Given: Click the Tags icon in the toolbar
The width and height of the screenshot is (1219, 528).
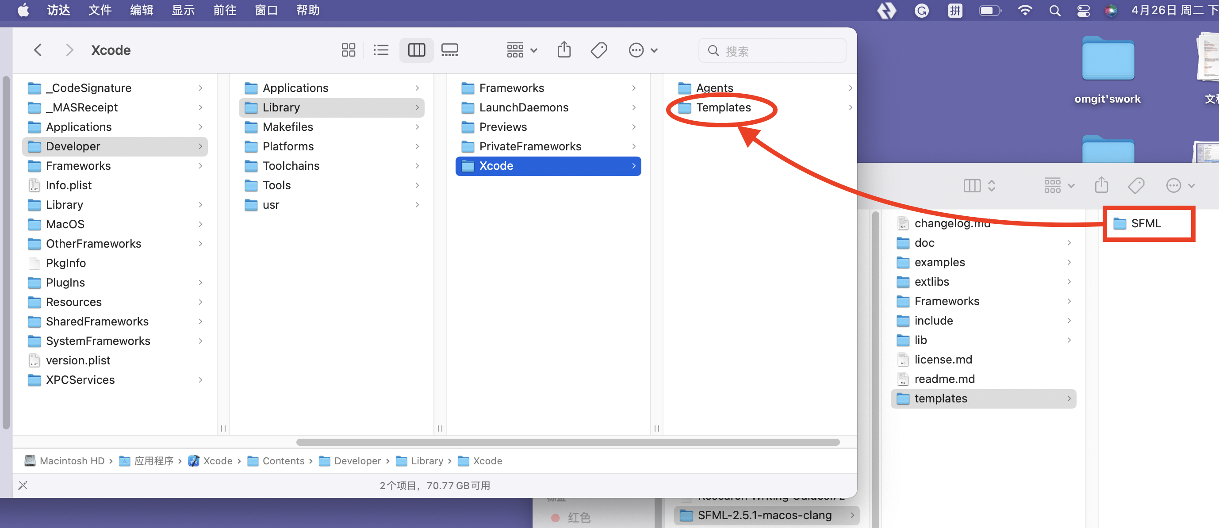Looking at the screenshot, I should point(598,50).
